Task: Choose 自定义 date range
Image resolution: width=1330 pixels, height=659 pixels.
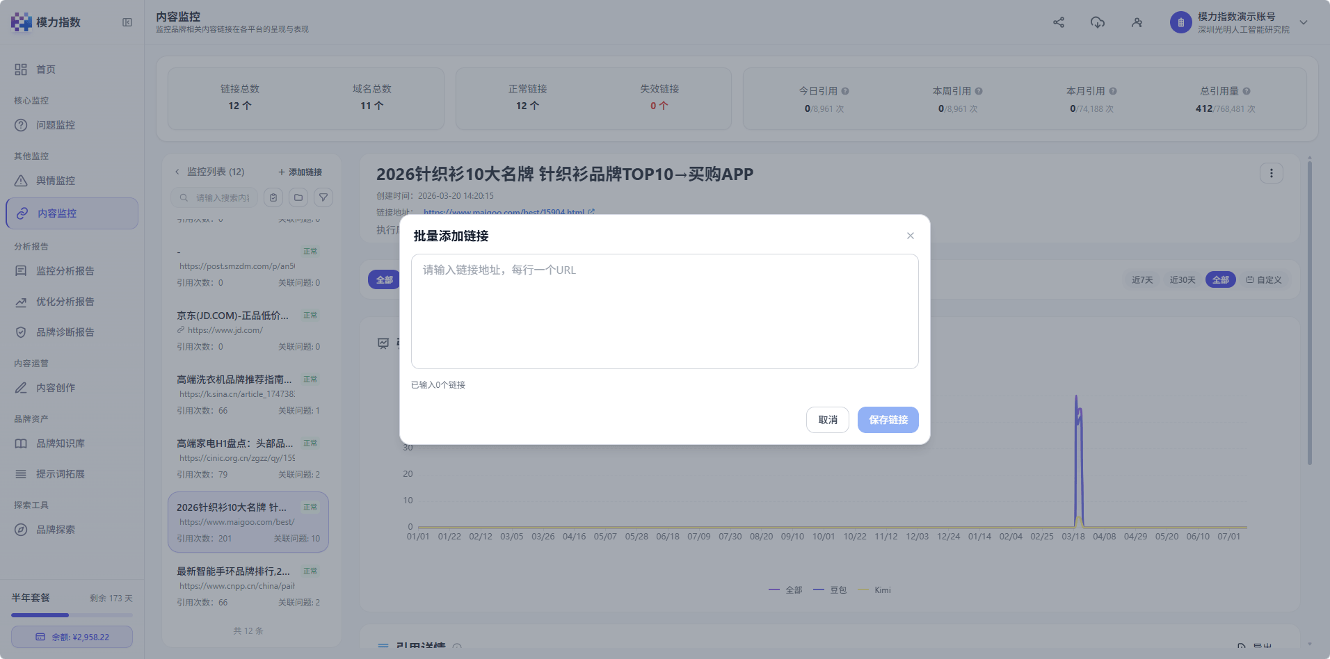Action: click(1264, 280)
